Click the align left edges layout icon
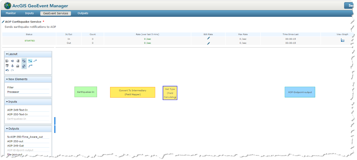 coord(7,61)
